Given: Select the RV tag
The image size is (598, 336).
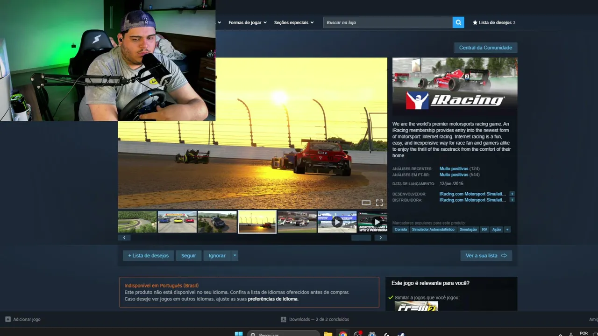Looking at the screenshot, I should pos(484,230).
